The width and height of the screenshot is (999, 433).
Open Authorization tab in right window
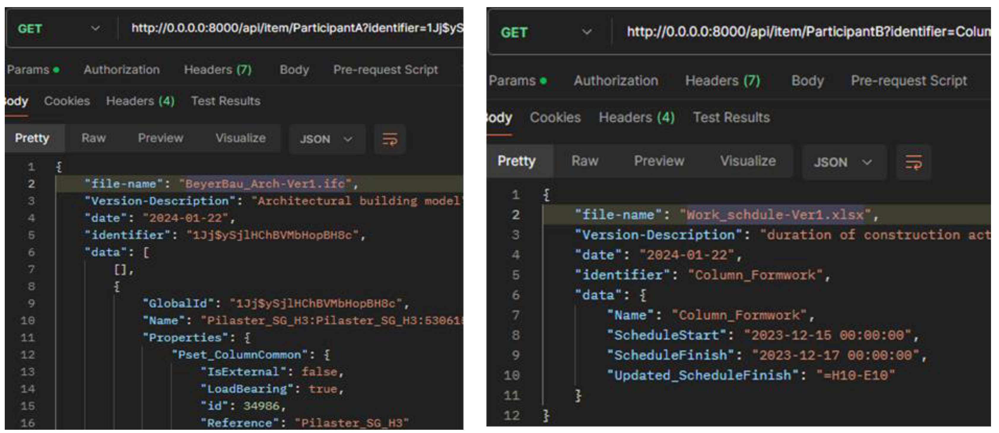[616, 81]
